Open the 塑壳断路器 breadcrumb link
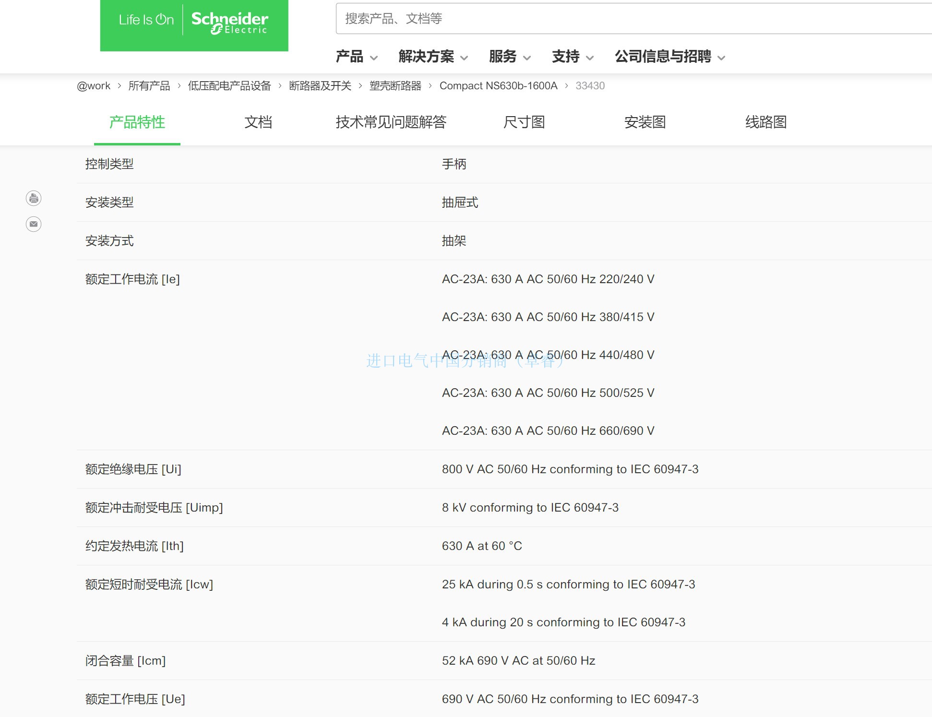The height and width of the screenshot is (717, 932). coord(395,86)
